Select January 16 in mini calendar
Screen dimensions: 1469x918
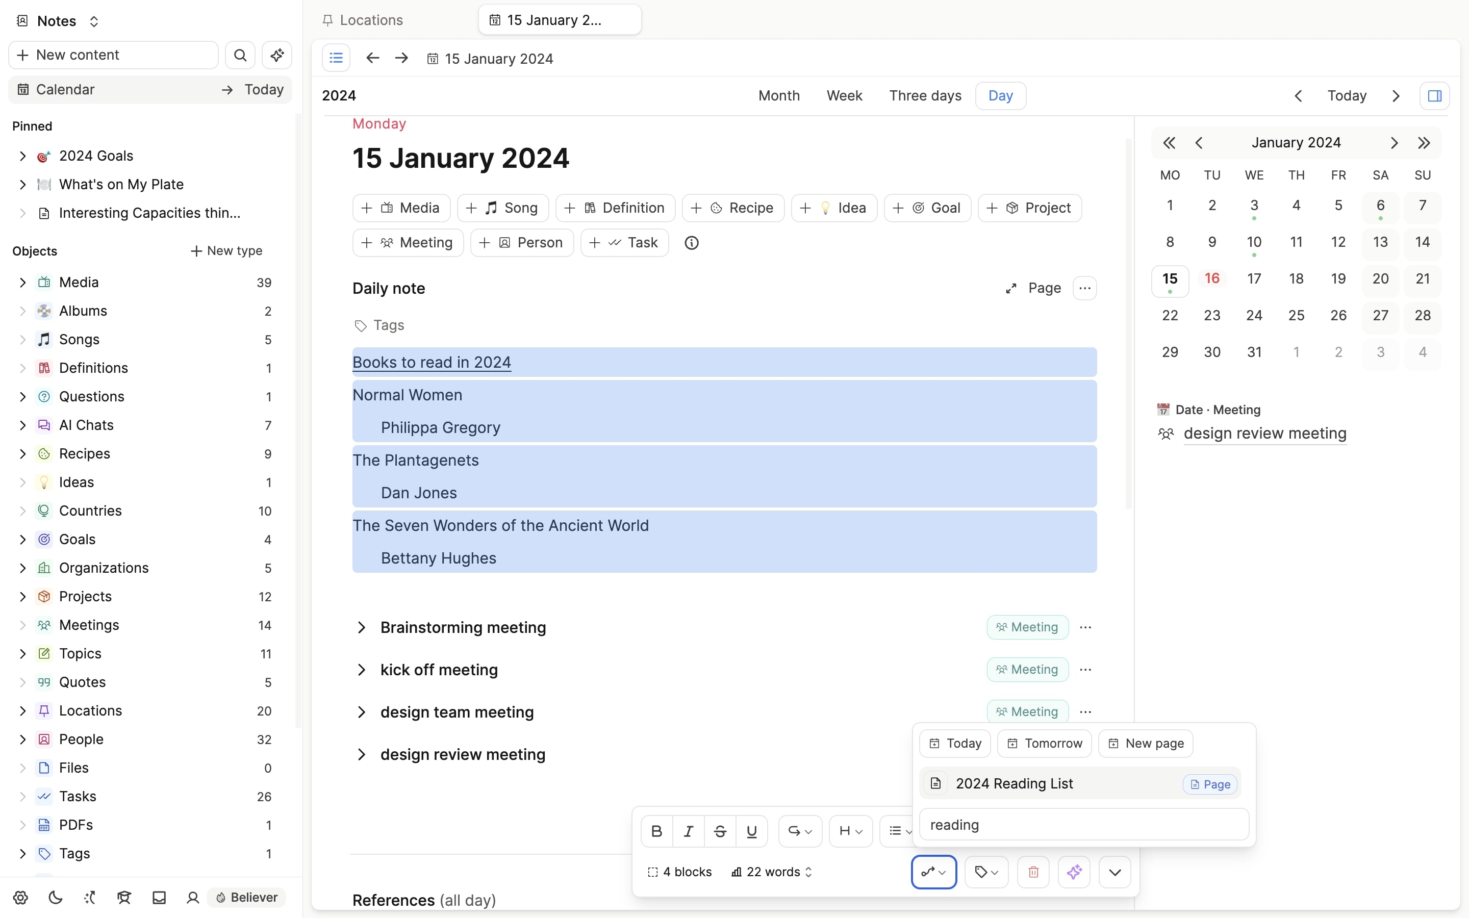1211,278
